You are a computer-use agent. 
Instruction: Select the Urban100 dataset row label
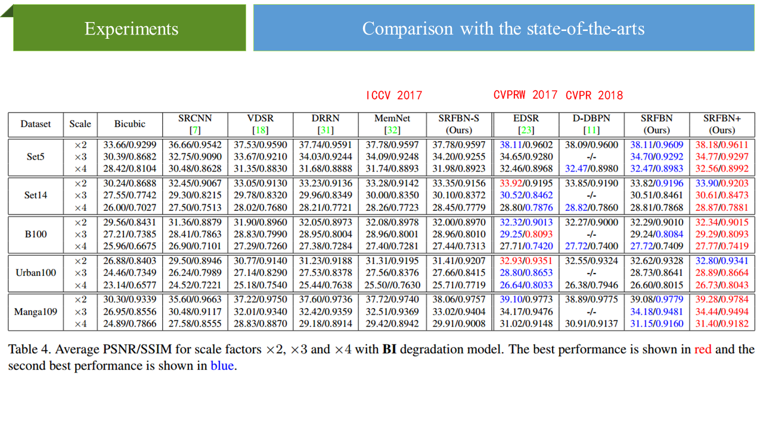(35, 272)
